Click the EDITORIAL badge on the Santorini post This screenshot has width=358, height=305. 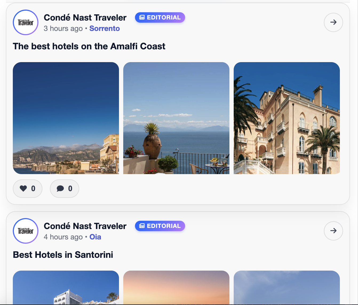[x=160, y=226]
